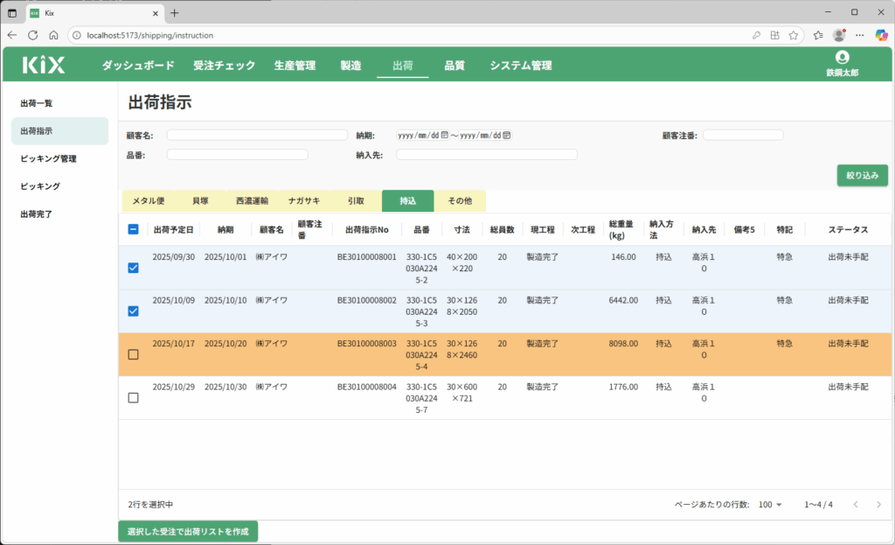
Task: Select the row checkbox for BE30100008003
Action: pyautogui.click(x=133, y=354)
